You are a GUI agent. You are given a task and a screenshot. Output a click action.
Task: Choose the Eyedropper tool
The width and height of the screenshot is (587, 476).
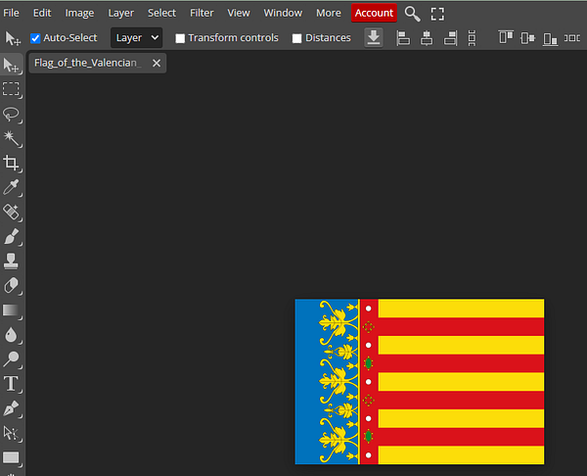[11, 187]
